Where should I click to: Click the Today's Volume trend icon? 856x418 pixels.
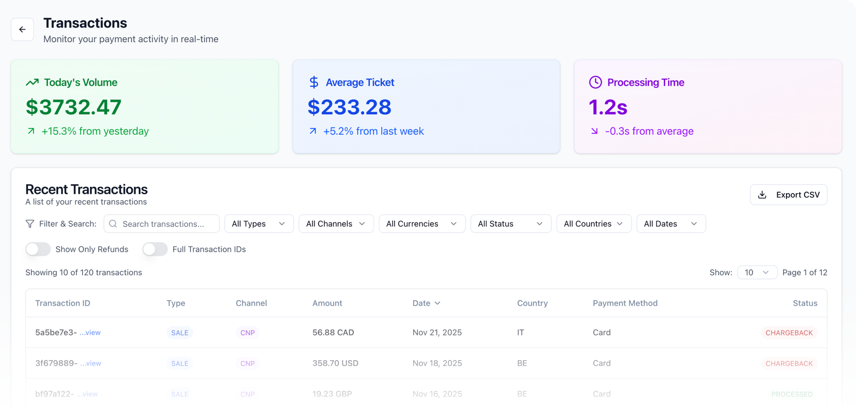tap(32, 82)
